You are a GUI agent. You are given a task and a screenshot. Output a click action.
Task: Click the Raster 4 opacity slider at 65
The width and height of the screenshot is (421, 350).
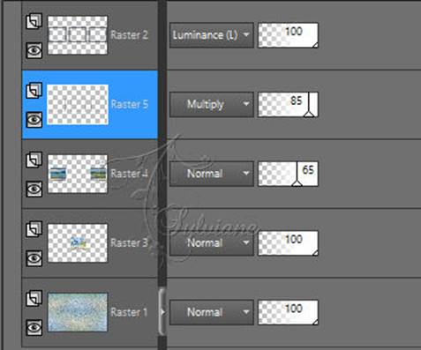pos(288,174)
